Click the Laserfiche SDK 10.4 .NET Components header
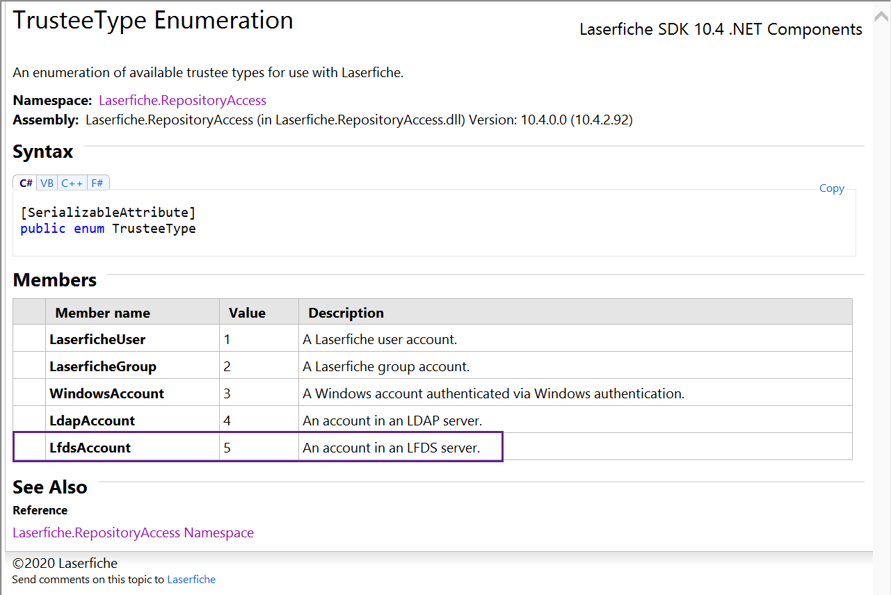This screenshot has height=595, width=891. (721, 29)
